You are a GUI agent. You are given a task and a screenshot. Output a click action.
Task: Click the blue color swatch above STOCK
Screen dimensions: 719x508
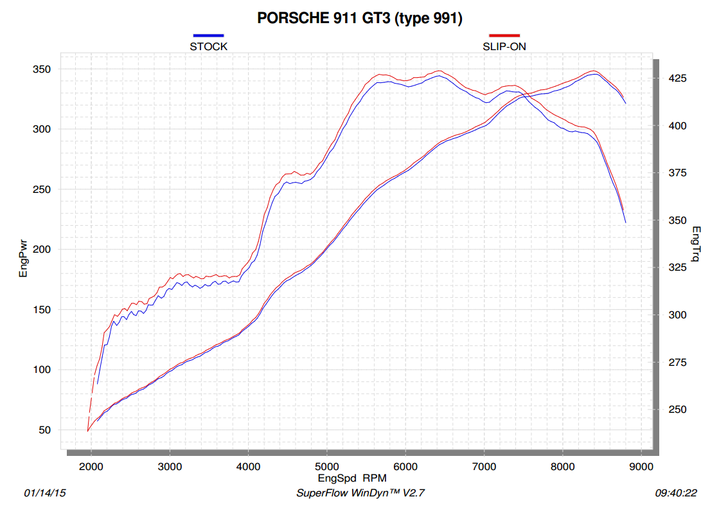(208, 35)
